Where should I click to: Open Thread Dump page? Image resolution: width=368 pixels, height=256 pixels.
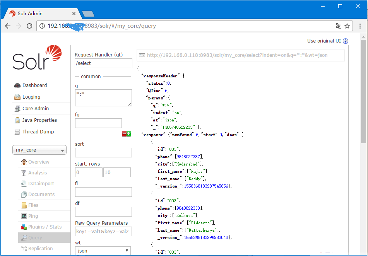[38, 131]
